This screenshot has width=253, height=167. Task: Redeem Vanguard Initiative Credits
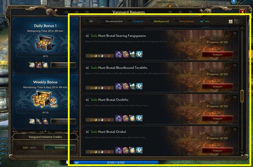(x=60, y=147)
